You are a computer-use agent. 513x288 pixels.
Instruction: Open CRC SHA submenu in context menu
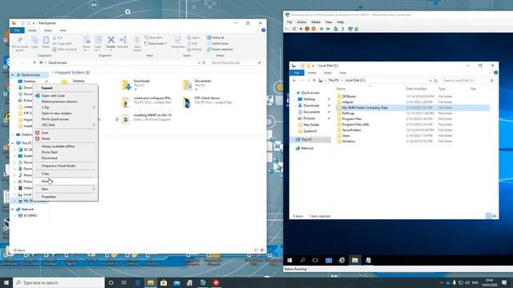click(x=65, y=125)
